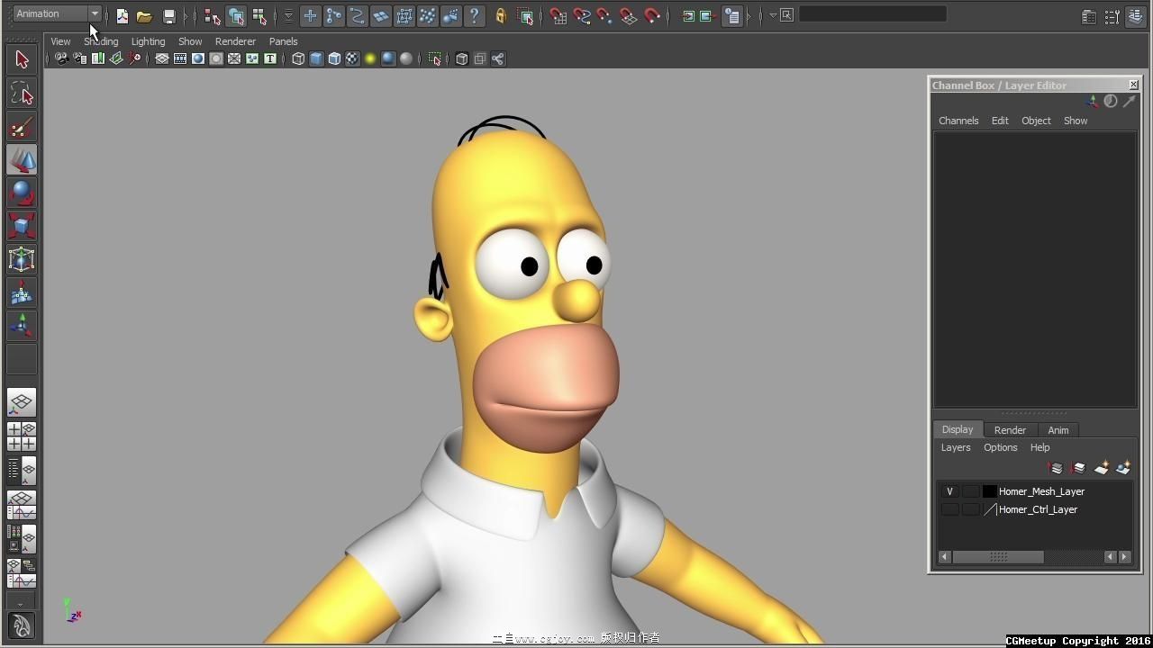Switch to Anim layer tab
Screen dimensions: 1153x648
(x=1058, y=430)
